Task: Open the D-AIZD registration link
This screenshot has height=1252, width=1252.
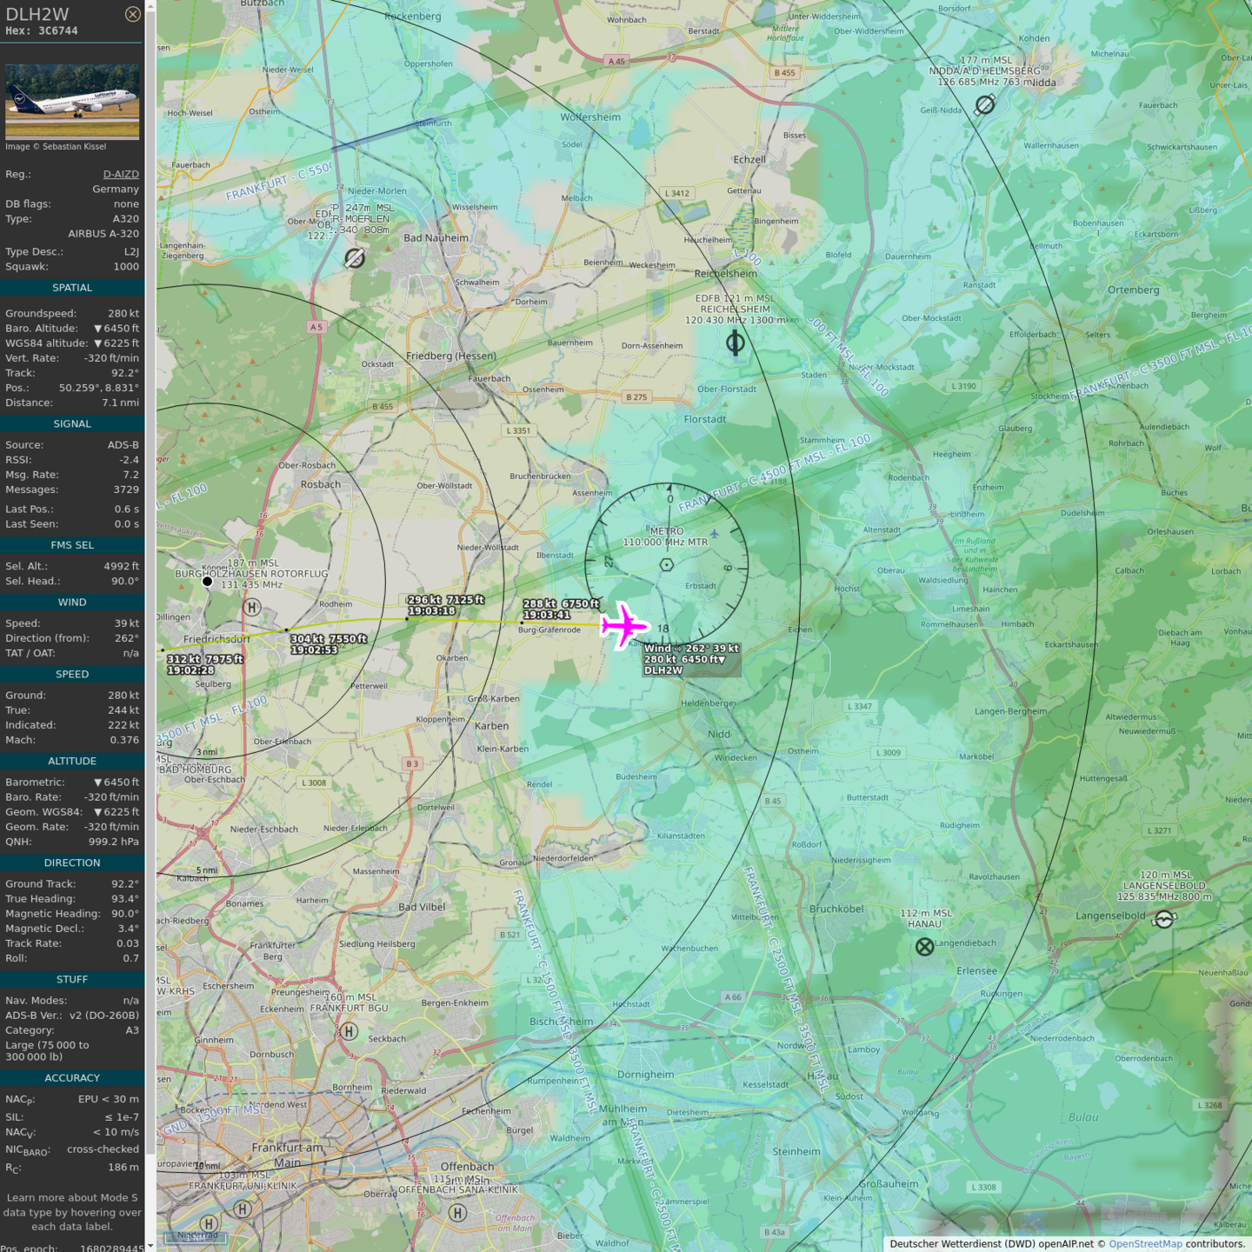Action: (x=121, y=174)
